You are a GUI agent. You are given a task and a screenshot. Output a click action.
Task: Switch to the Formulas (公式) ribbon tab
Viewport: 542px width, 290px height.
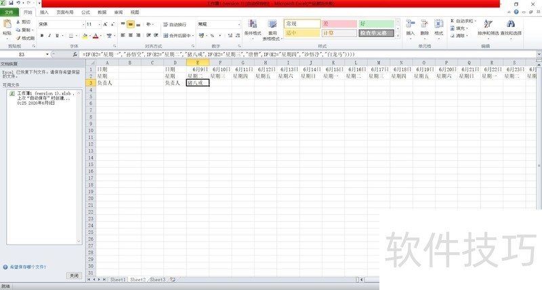[85, 12]
